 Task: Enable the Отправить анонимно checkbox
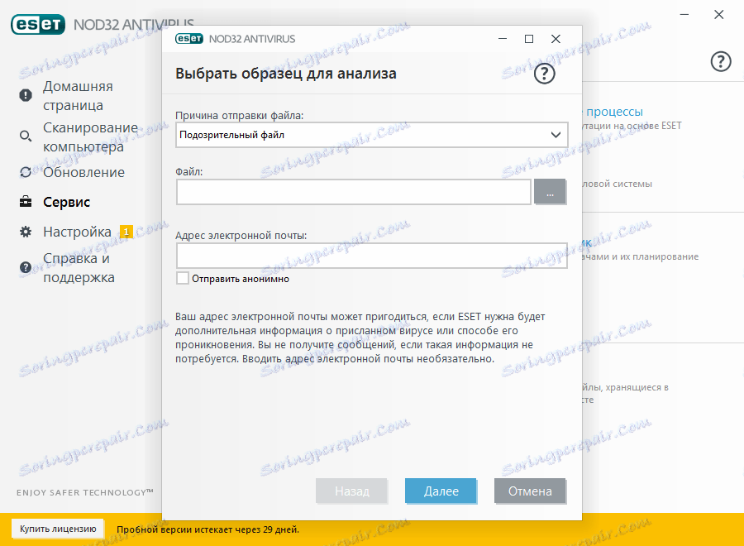tap(183, 278)
